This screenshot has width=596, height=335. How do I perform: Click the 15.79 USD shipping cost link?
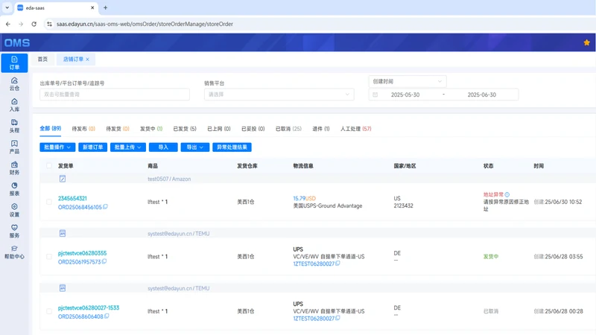(x=304, y=198)
